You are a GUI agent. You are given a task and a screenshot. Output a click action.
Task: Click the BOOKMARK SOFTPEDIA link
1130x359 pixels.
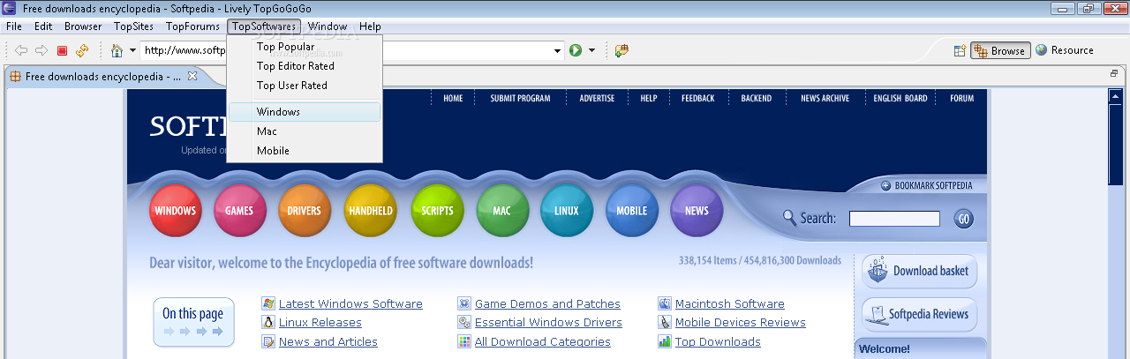point(927,185)
